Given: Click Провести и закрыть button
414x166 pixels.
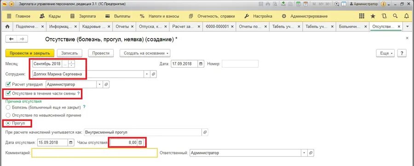Looking at the screenshot, I should [x=30, y=53].
